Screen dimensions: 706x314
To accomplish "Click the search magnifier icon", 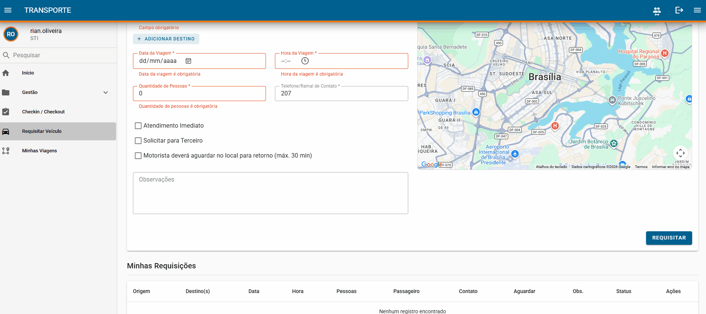I will [6, 55].
